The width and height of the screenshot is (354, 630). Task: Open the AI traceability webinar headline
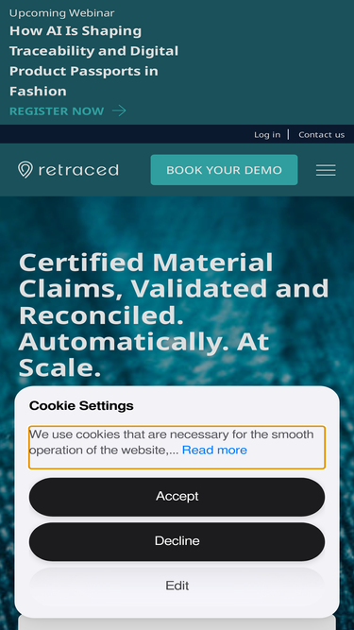click(93, 60)
